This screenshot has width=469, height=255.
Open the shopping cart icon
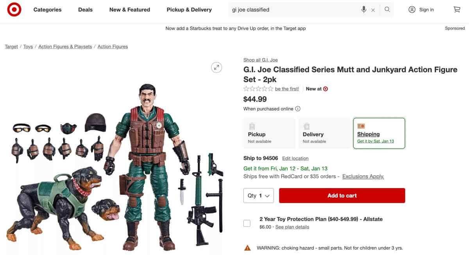tap(456, 9)
